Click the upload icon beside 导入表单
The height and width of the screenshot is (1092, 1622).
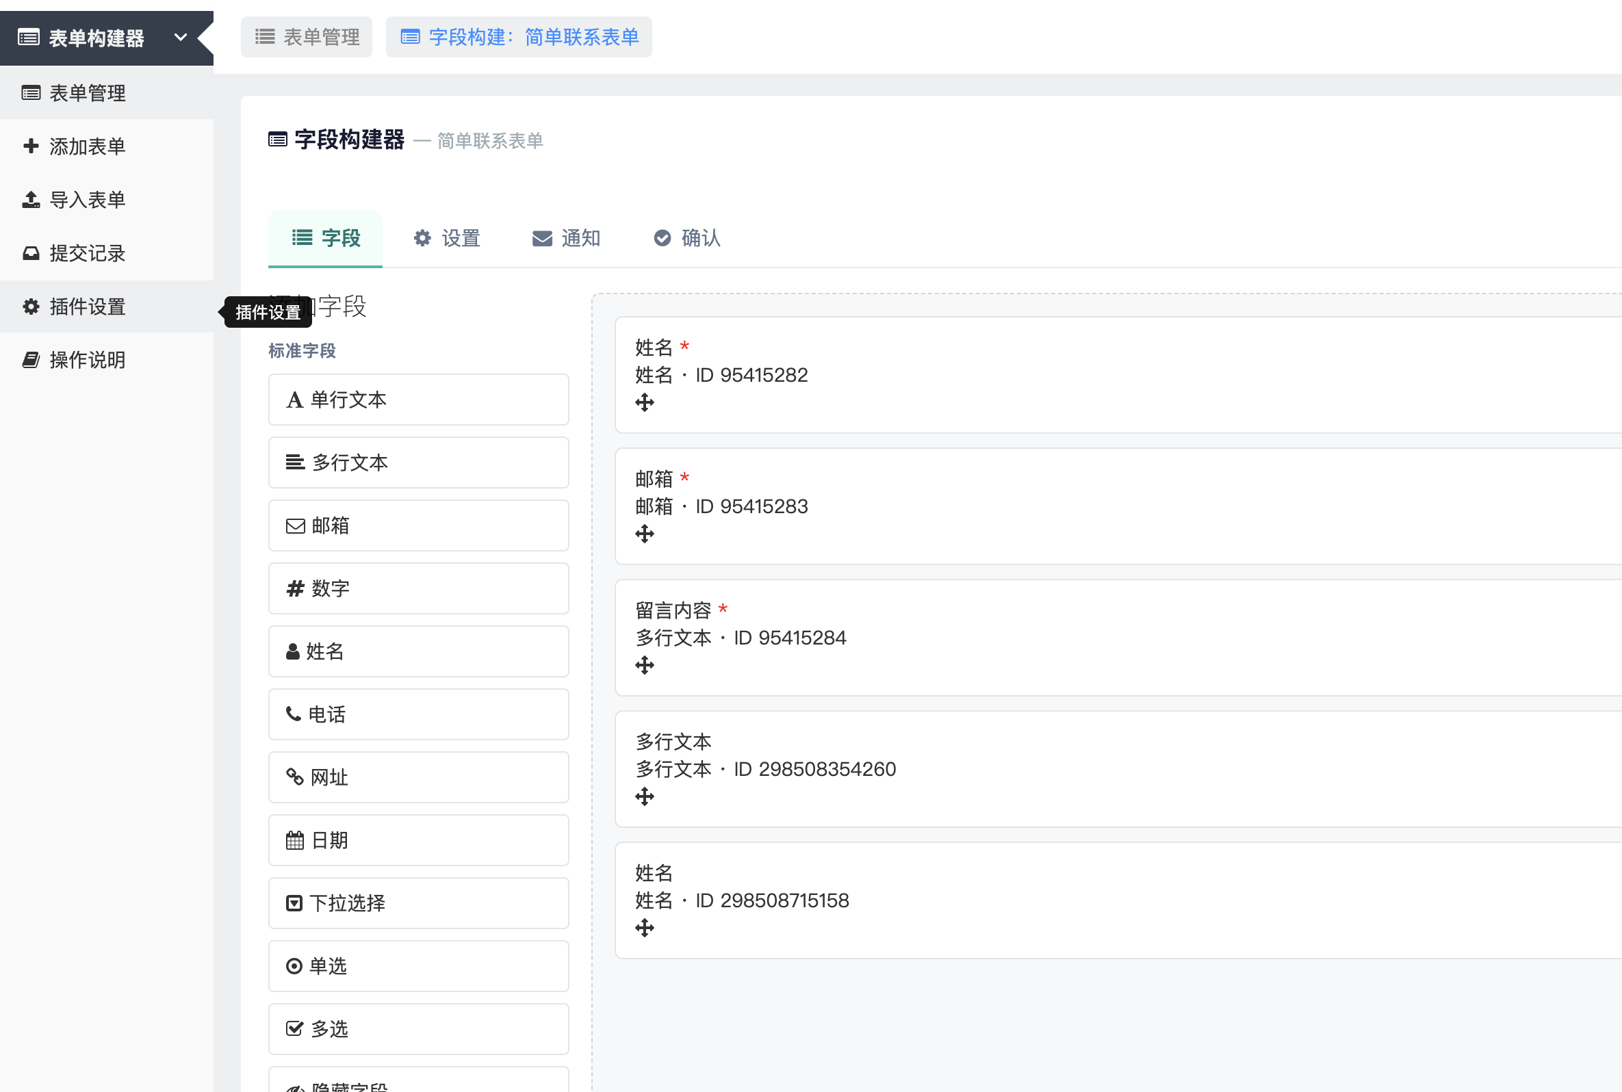click(31, 200)
